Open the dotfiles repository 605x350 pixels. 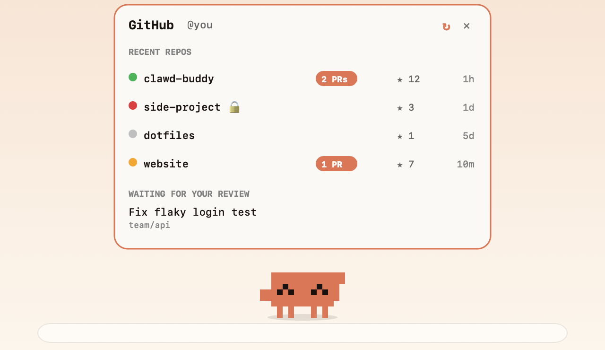(169, 136)
